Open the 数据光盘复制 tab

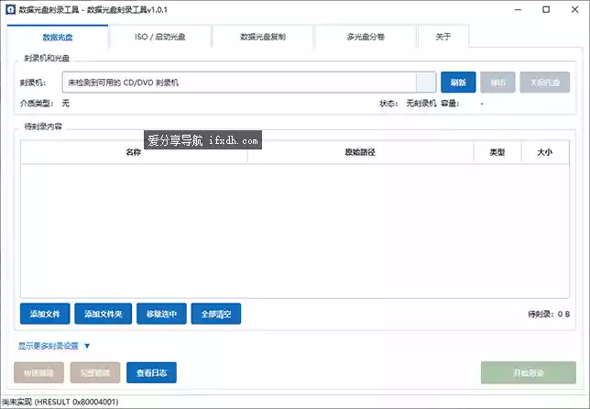263,37
